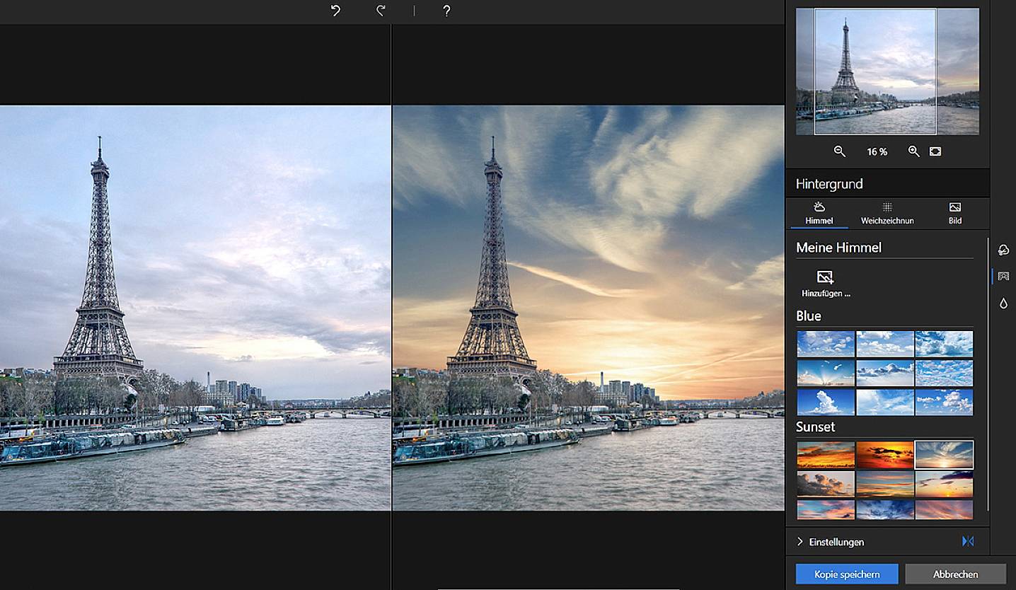Image resolution: width=1016 pixels, height=590 pixels.
Task: Select the Himmel tab
Action: point(819,214)
